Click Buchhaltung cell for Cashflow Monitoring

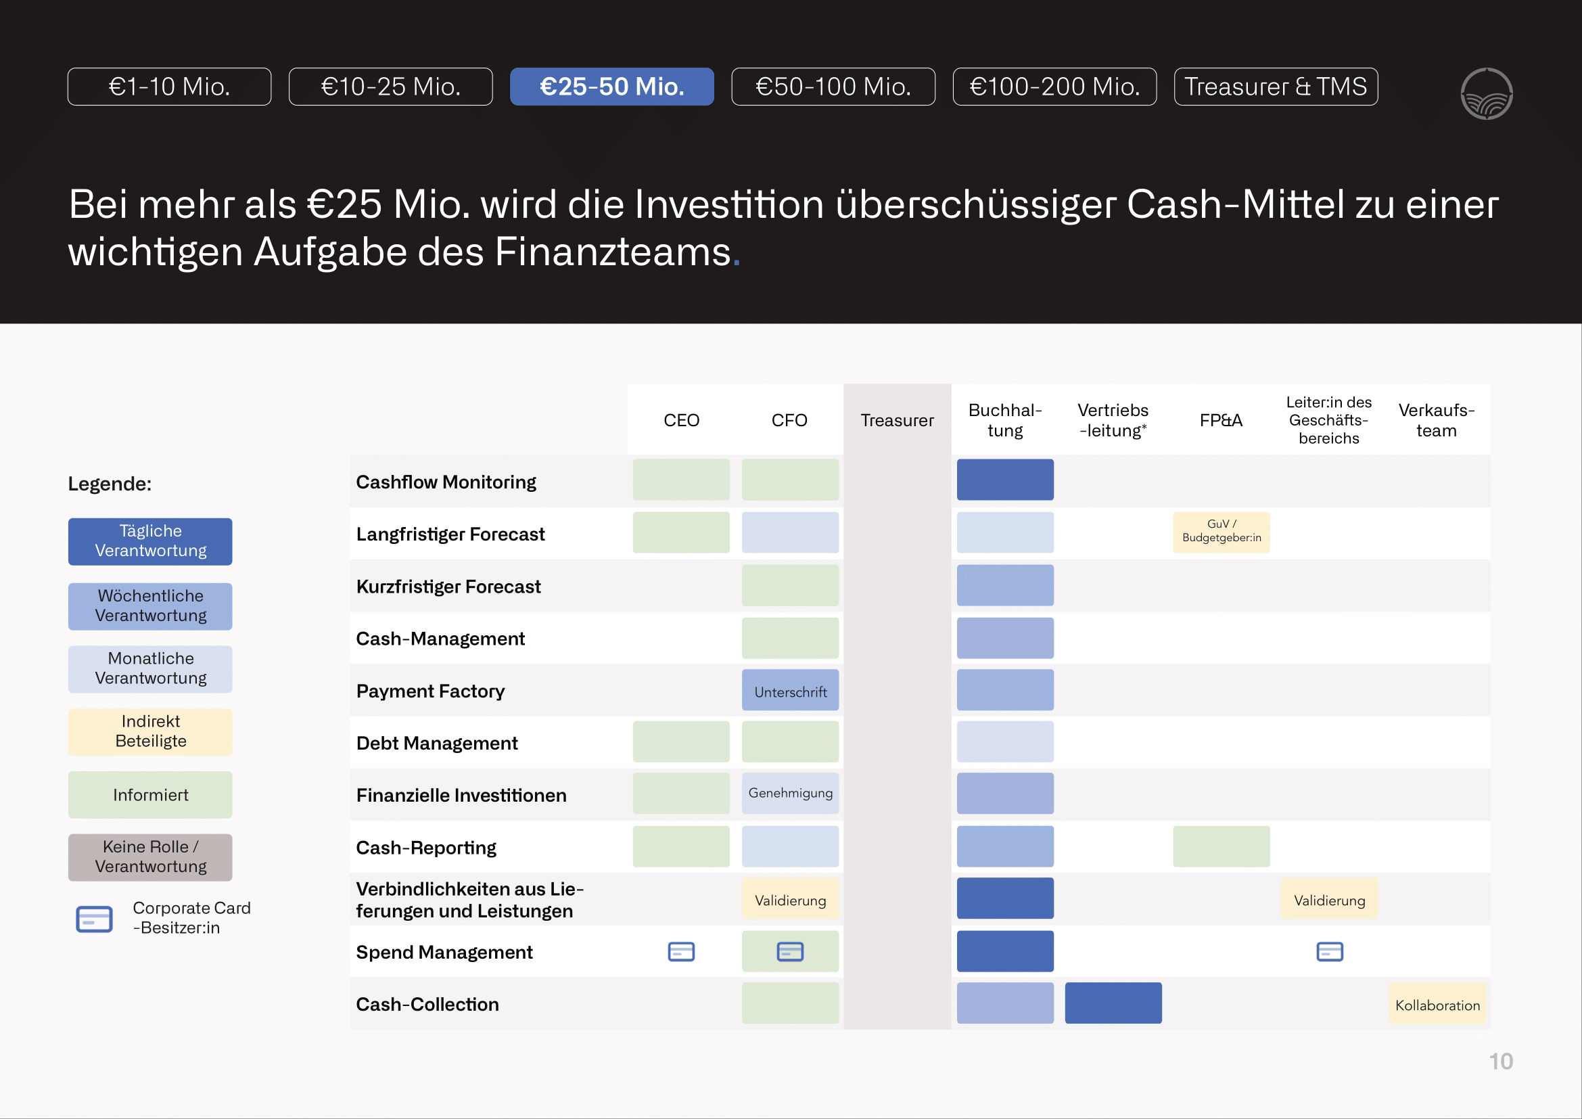[x=1005, y=480]
